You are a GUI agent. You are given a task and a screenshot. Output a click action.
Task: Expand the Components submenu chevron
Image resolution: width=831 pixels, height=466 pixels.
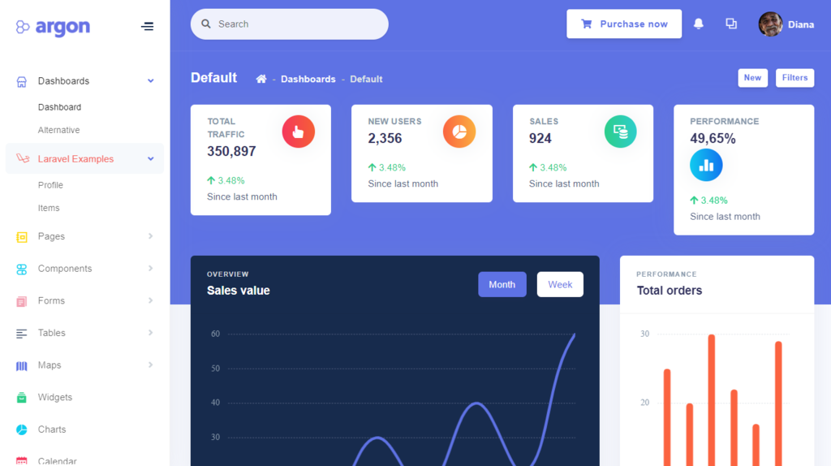(x=150, y=269)
